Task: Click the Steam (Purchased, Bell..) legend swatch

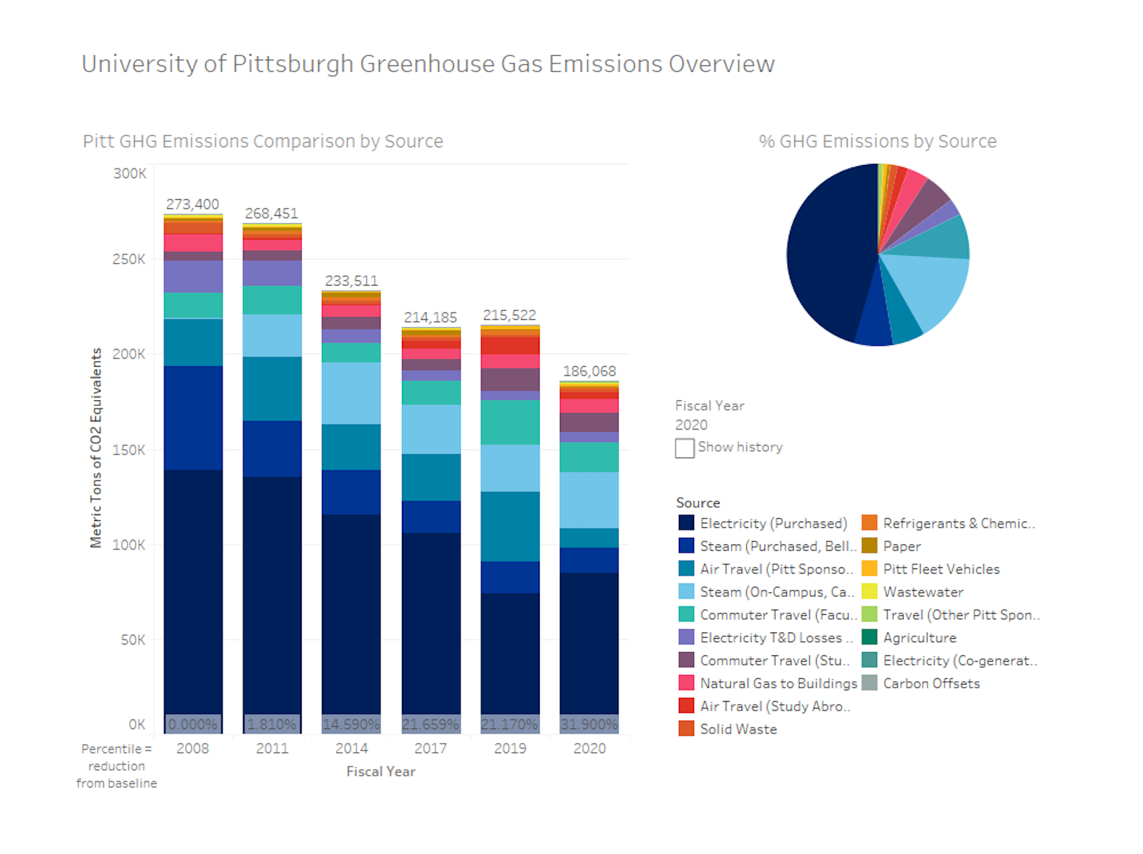Action: click(686, 546)
